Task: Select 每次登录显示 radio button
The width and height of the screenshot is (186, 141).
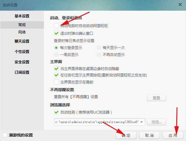Action: point(56,48)
